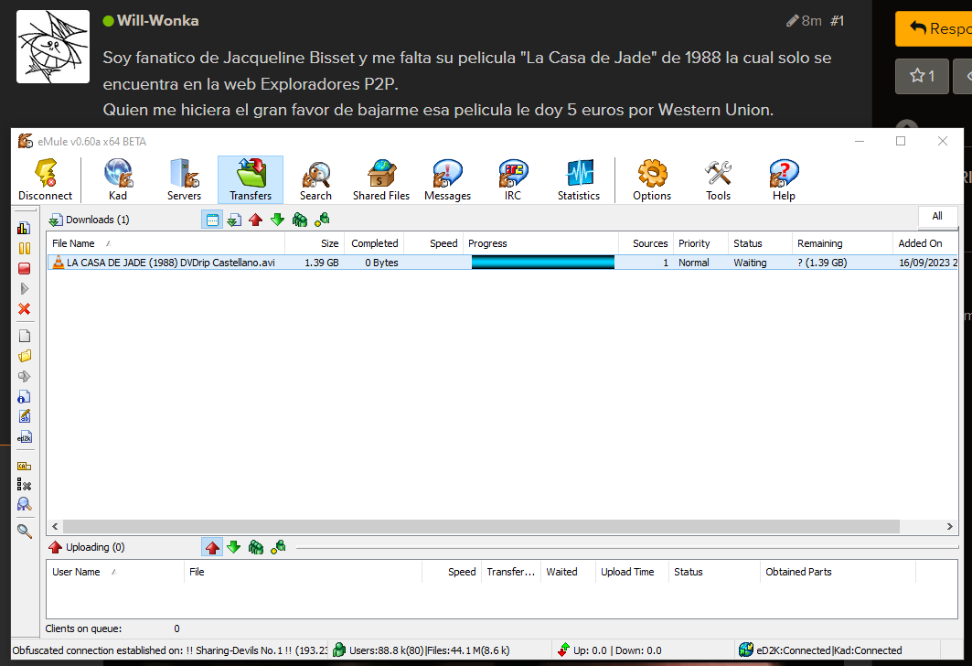
Task: Click the preview sidebar icon
Action: point(24,376)
